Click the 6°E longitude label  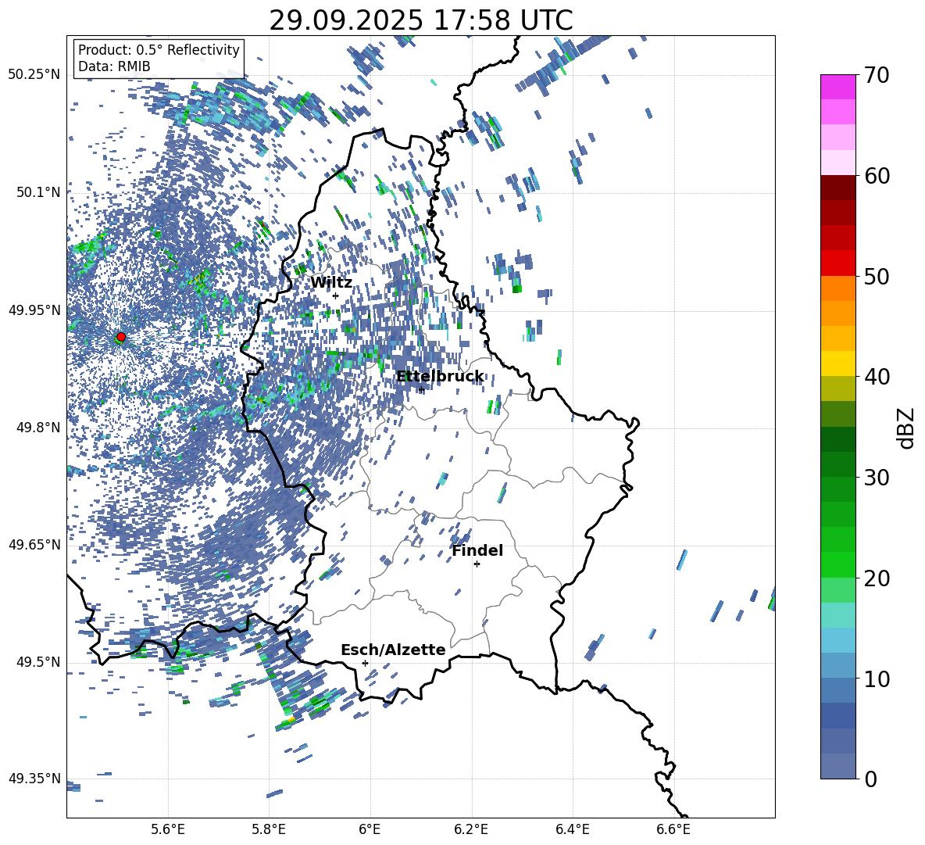(x=370, y=829)
